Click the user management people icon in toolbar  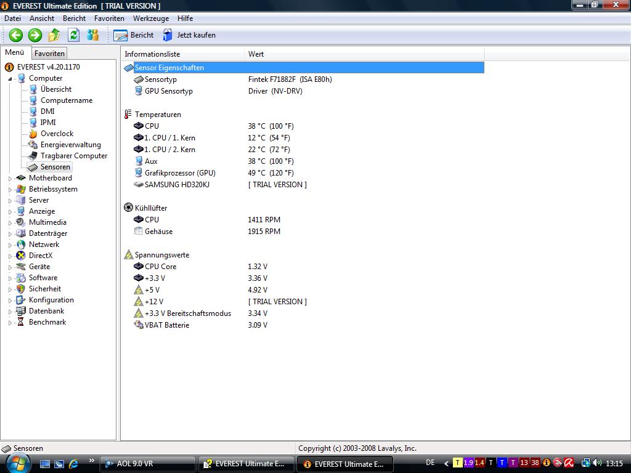click(x=93, y=35)
